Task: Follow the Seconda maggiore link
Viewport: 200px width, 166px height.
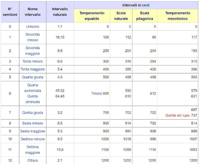Action: 35,51
